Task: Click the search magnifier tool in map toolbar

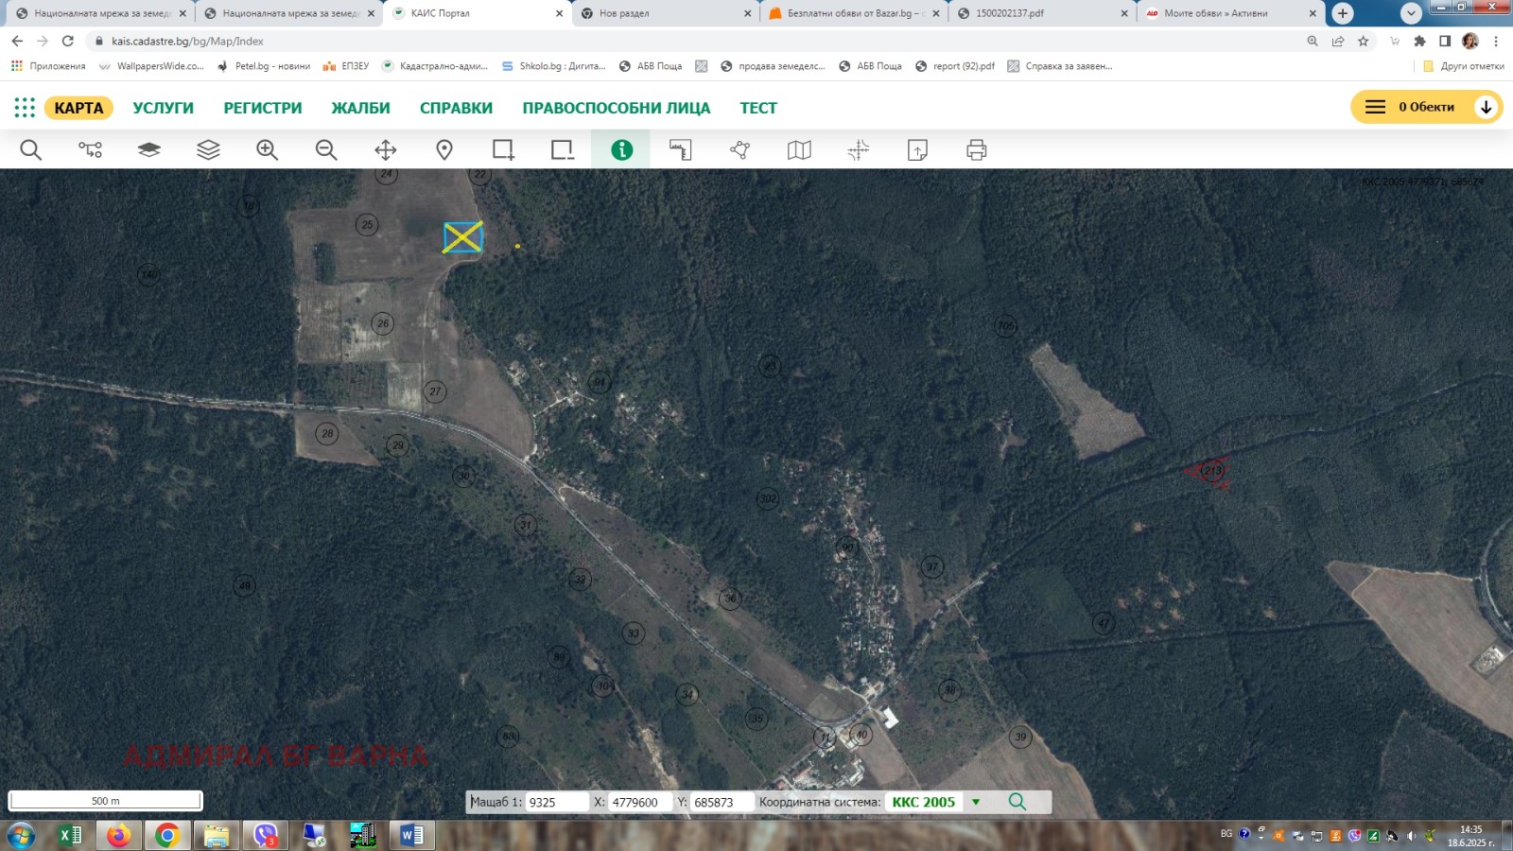Action: point(30,150)
